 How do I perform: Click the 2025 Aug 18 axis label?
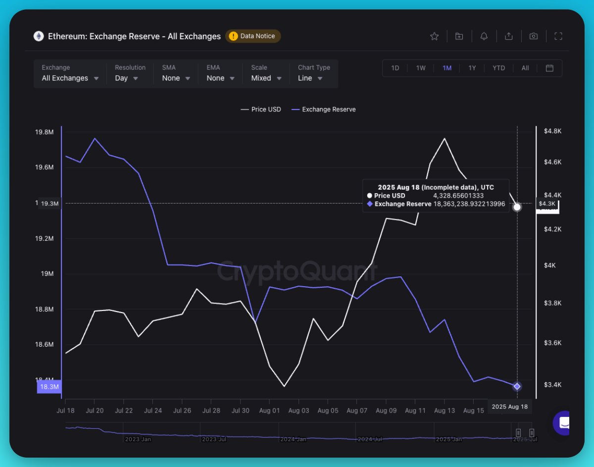click(x=510, y=407)
